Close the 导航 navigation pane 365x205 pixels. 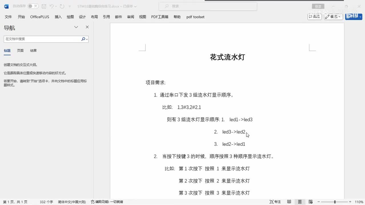(87, 27)
